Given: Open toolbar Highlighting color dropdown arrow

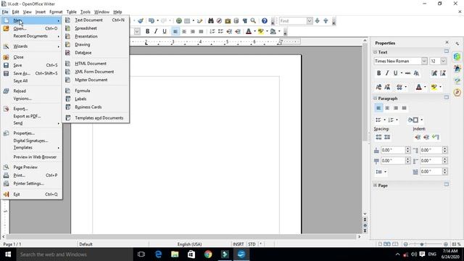Looking at the screenshot, I should pyautogui.click(x=267, y=31).
